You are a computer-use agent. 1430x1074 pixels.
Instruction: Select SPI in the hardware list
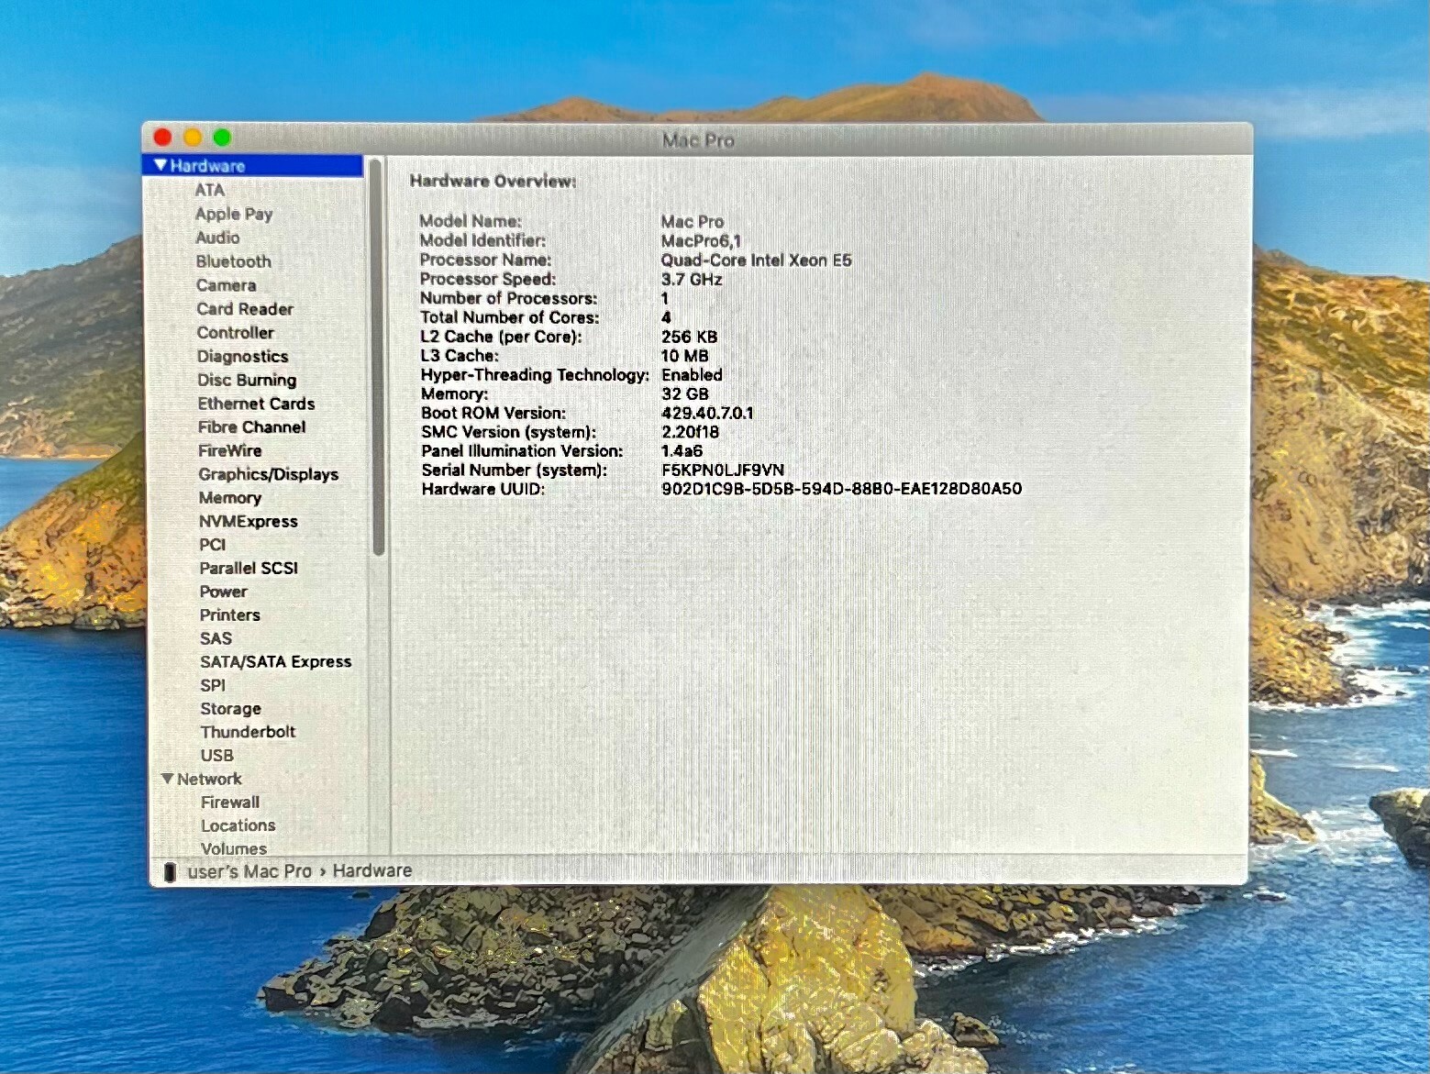click(x=213, y=686)
